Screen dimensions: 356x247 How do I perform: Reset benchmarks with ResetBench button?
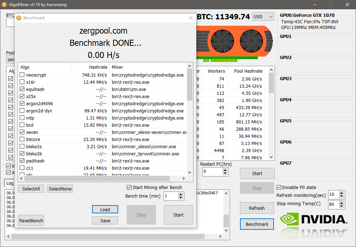point(31,221)
